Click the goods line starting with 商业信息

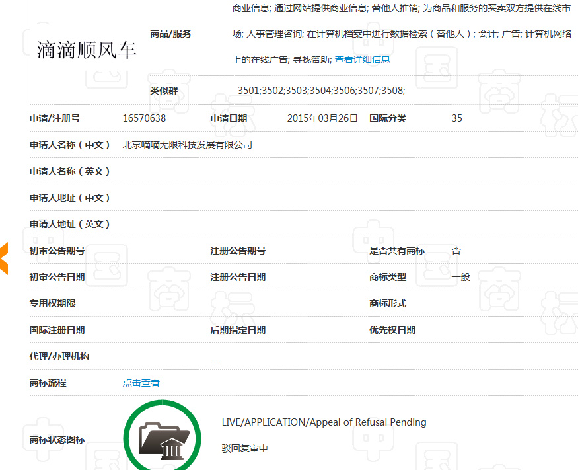click(402, 8)
